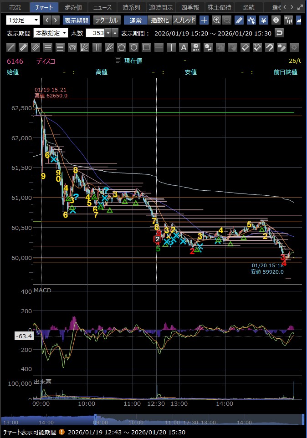The height and width of the screenshot is (438, 307).
Task: Toggle 指数化 indexed chart mode
Action: pos(159,20)
